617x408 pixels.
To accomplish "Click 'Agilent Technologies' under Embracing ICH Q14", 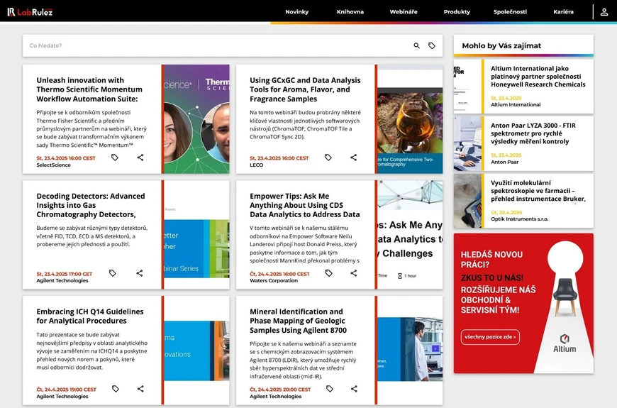I will (x=62, y=397).
